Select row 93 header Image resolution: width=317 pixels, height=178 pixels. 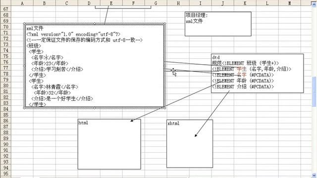pos(5,162)
